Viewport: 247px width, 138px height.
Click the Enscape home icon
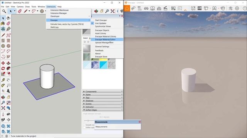(127, 8)
